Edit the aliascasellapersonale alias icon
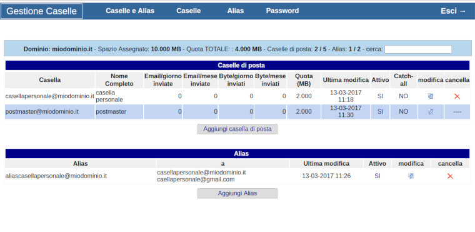Screen dimensions: 475x232 (x=411, y=176)
